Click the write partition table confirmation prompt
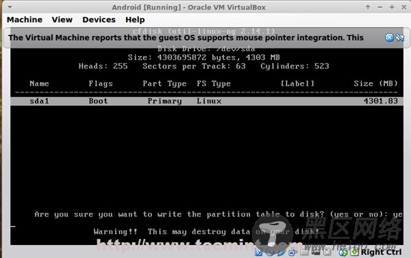Viewport: 411px width, 258px height. [219, 214]
